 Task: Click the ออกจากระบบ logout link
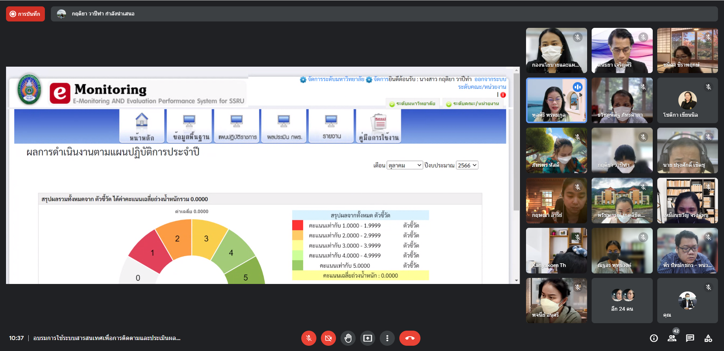click(490, 79)
